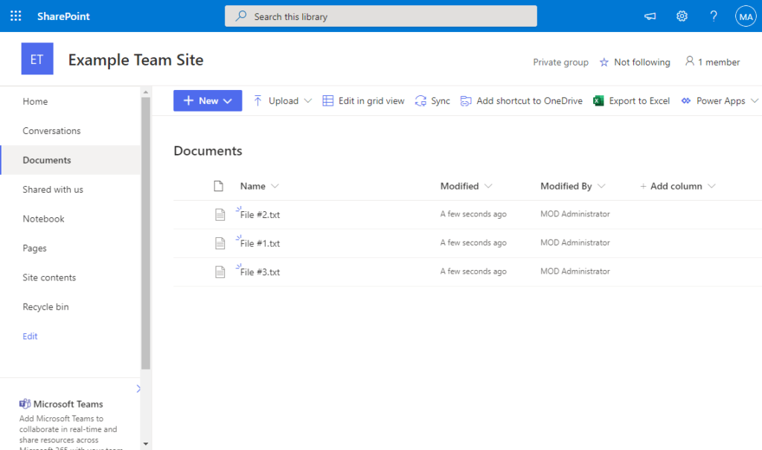Screen dimensions: 762x450
Task: Click the Upload arrow icon
Action: click(x=257, y=100)
